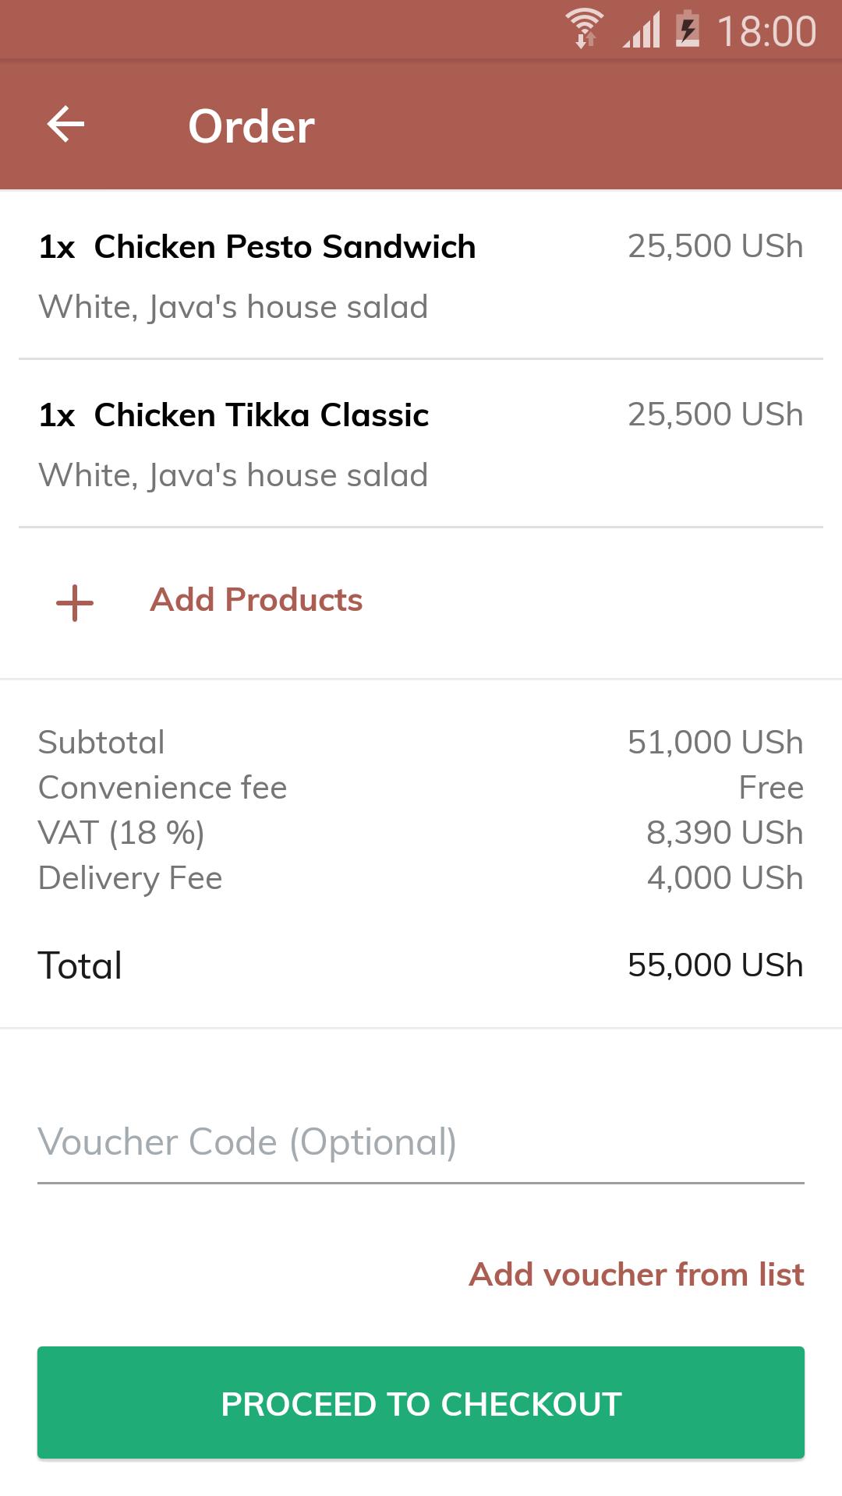Focus the Voucher Code input field

[x=421, y=1142]
